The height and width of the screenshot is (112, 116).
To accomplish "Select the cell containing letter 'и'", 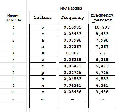I will pos(43,46).
